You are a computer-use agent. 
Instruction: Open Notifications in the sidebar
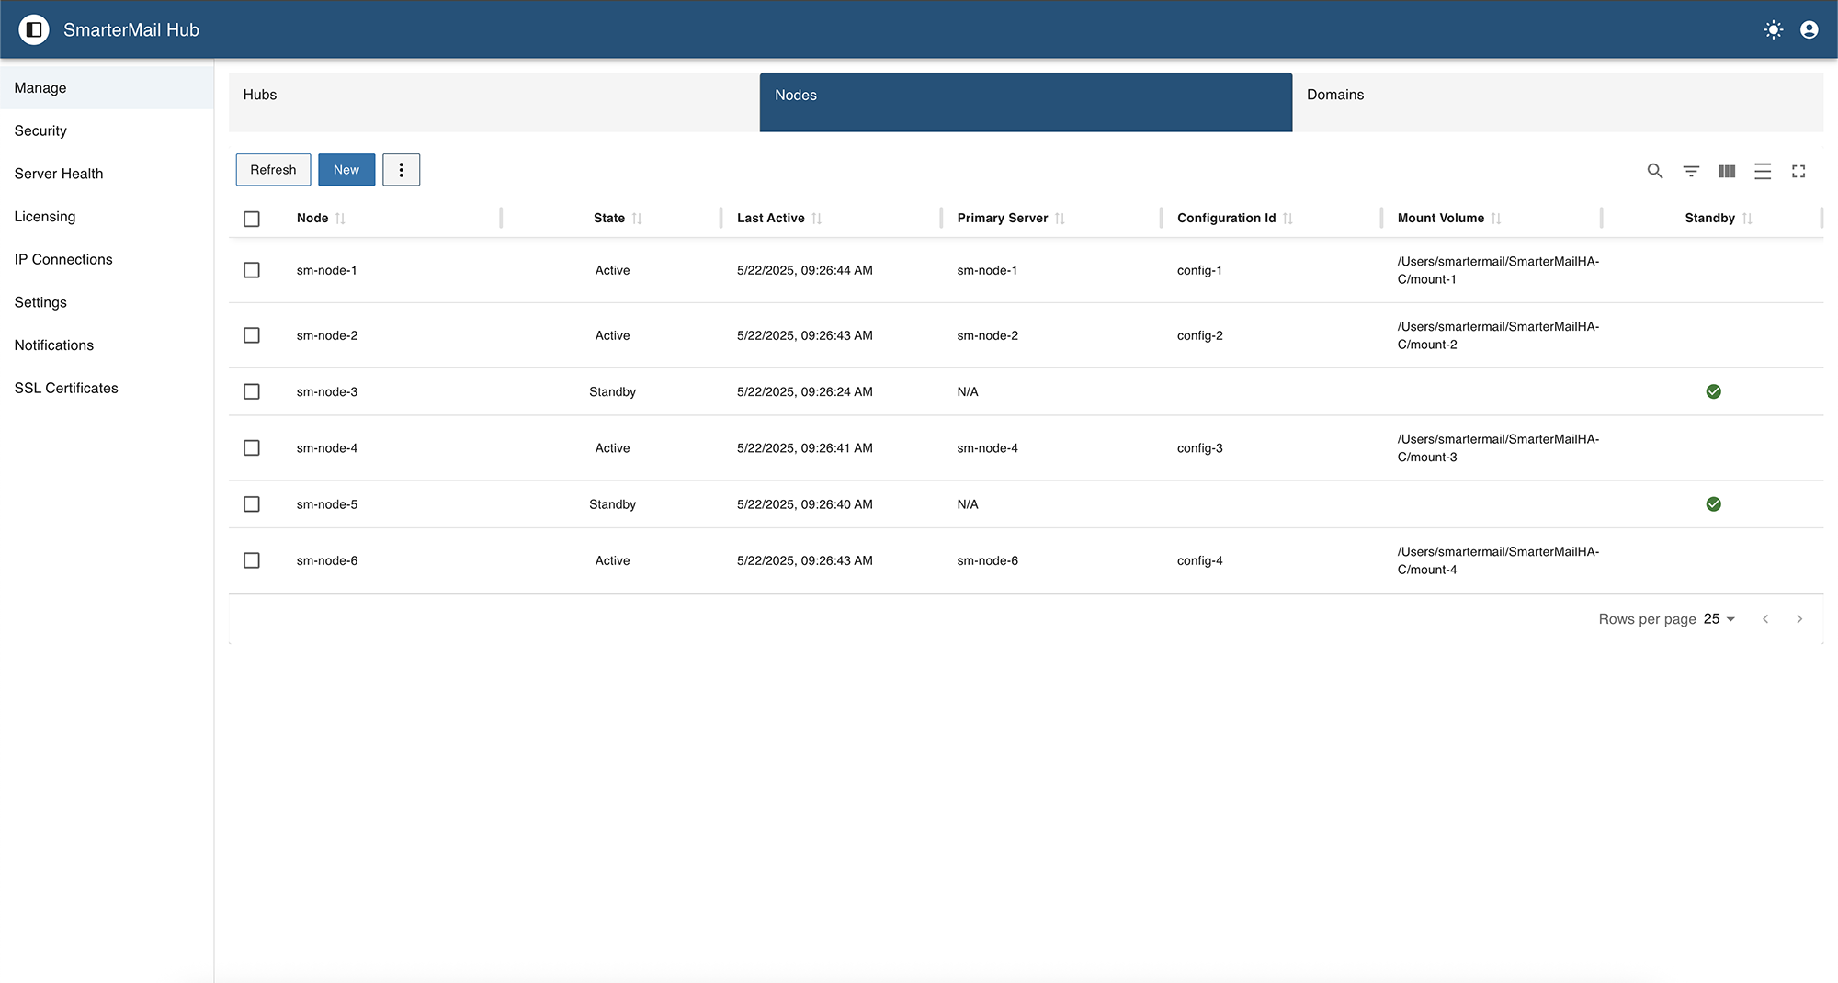click(x=107, y=345)
